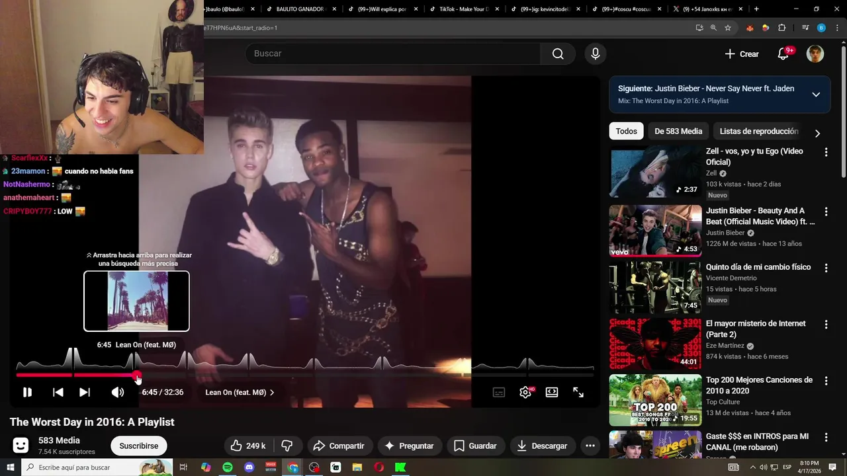Open options for Gaste $$$ en INTROS video
847x476 pixels.
[826, 438]
